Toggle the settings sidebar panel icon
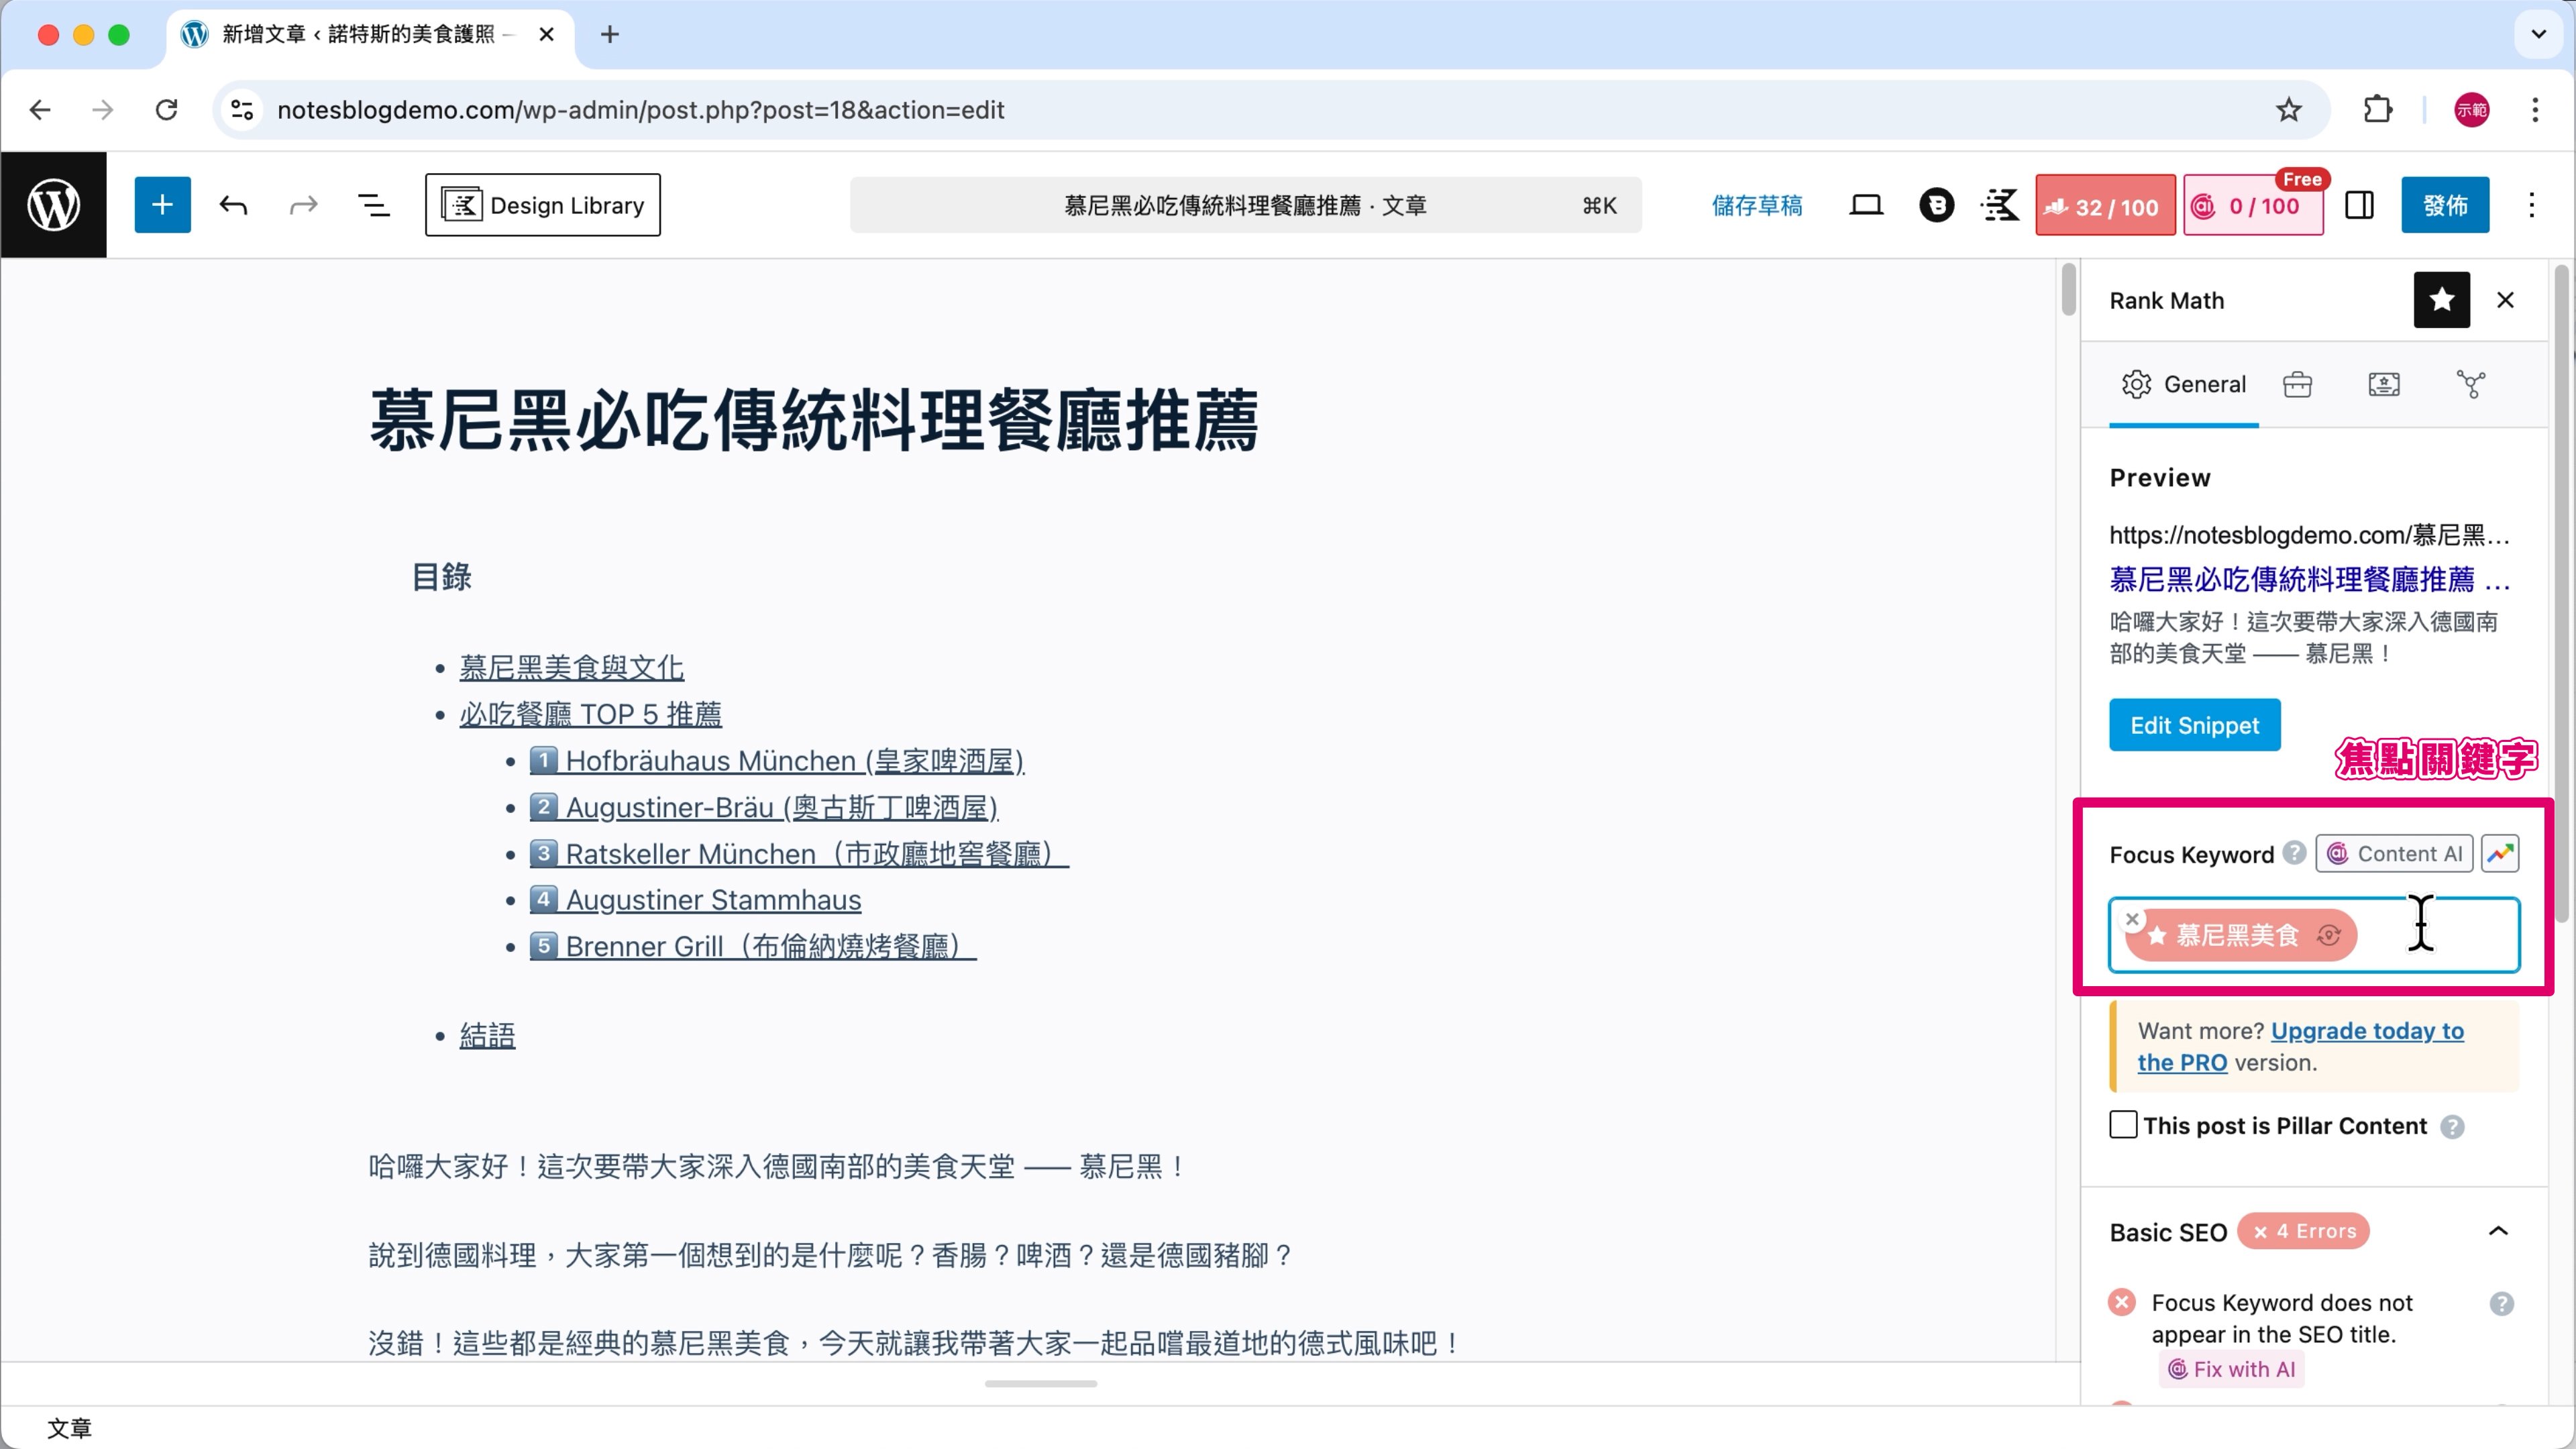The image size is (2576, 1449). (2359, 205)
